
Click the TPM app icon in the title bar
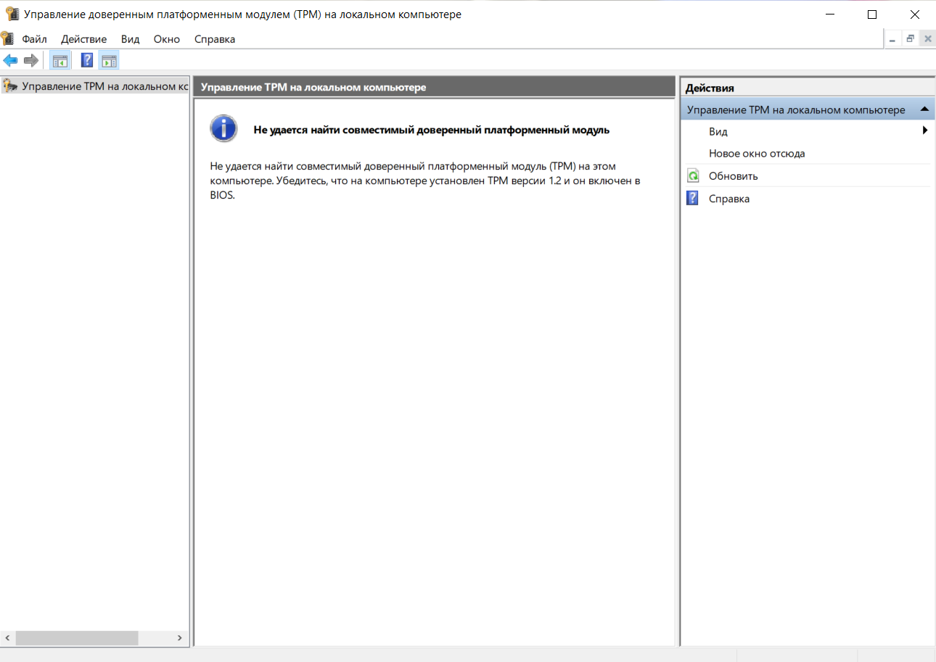click(x=11, y=14)
